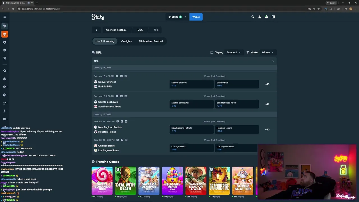Toggle the bet slip side panel icon
This screenshot has width=359, height=202.
(x=273, y=17)
